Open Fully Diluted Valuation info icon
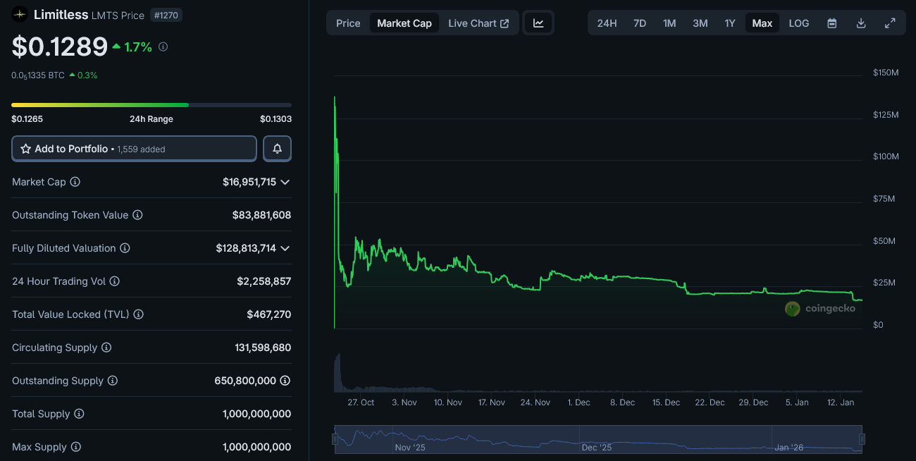Image resolution: width=916 pixels, height=461 pixels. 125,248
